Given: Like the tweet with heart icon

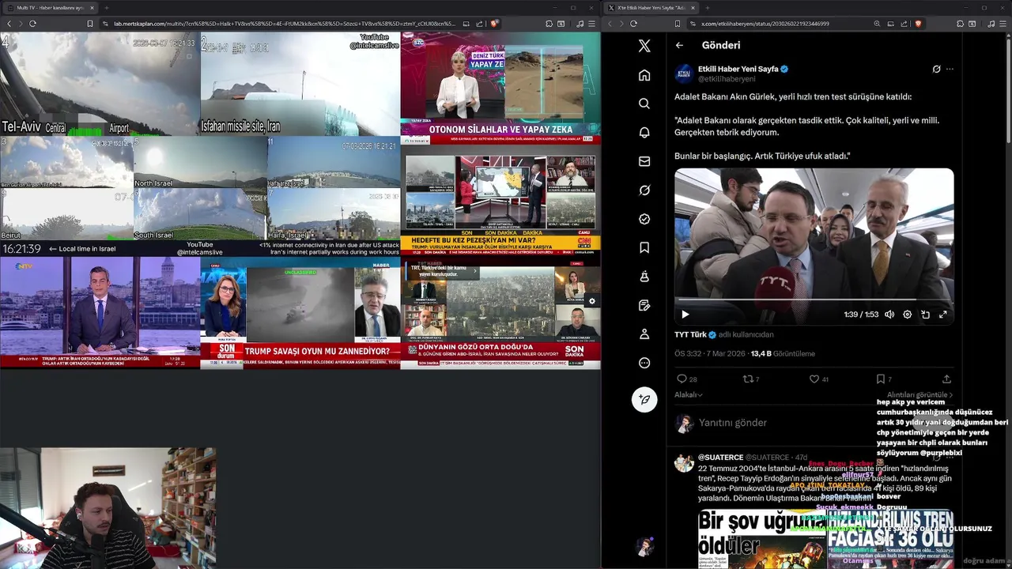Looking at the screenshot, I should (814, 379).
